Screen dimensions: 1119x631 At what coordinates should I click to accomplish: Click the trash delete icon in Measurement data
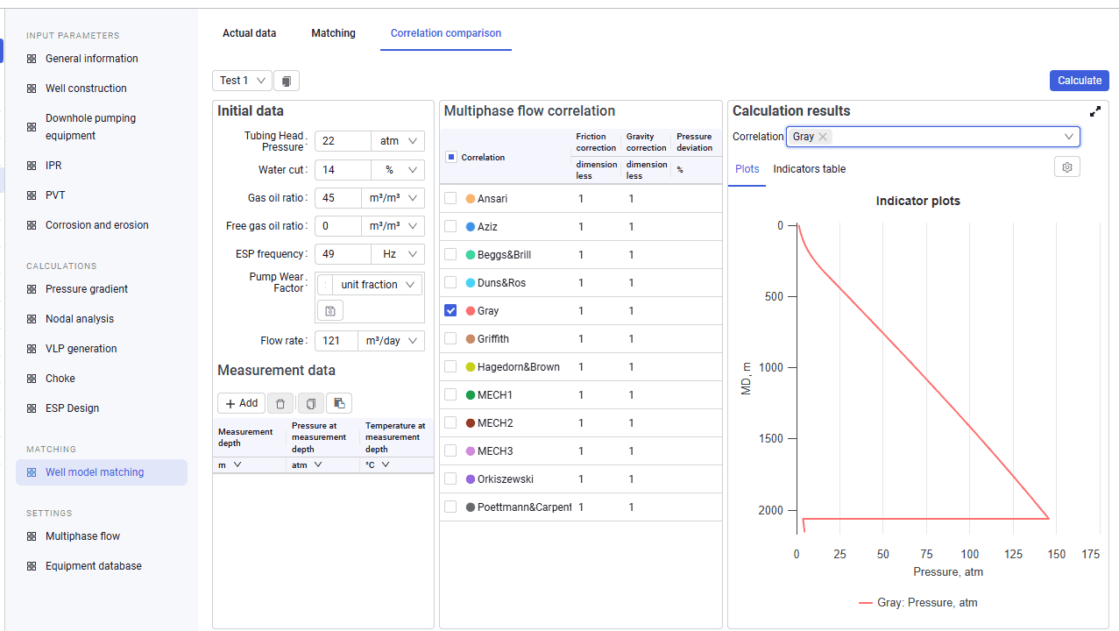(x=280, y=403)
